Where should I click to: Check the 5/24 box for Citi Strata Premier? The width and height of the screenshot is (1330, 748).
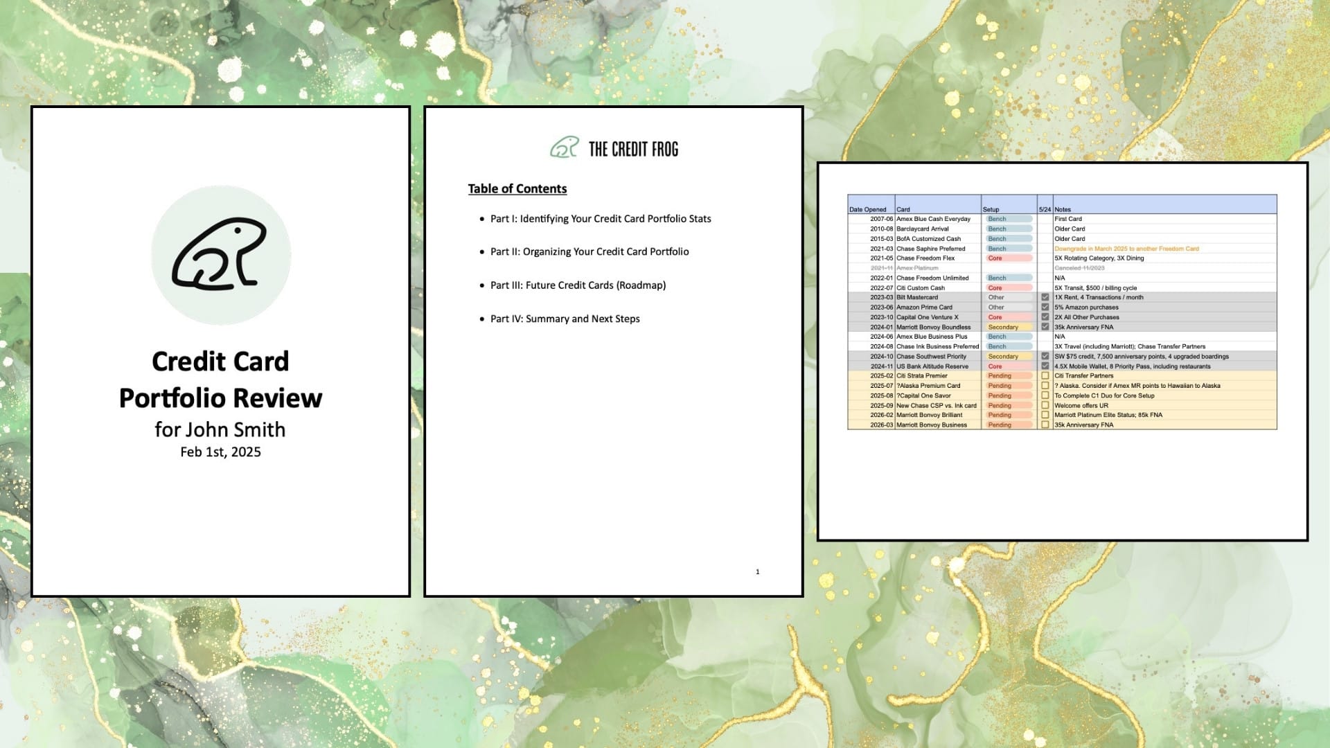tap(1045, 375)
